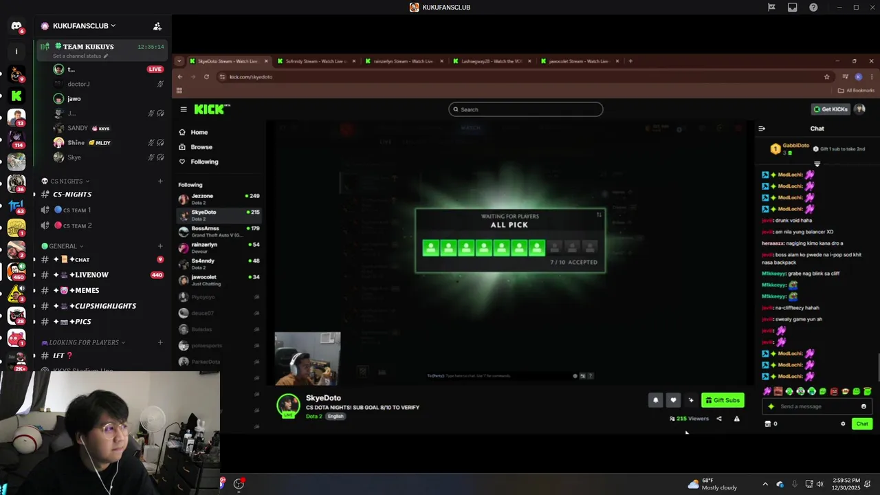This screenshot has width=880, height=495.
Task: Click invite members icon beside KUKUFANSCLUB
Action: 157,26
